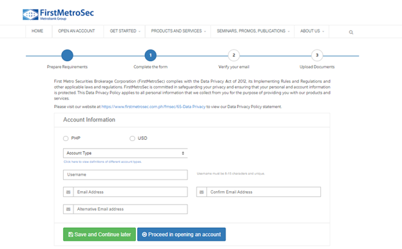Click the 'Complete the form' step label
This screenshot has height=249, width=402.
pyautogui.click(x=151, y=67)
